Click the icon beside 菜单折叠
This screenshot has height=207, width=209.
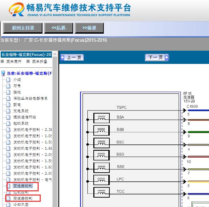tap(28, 61)
